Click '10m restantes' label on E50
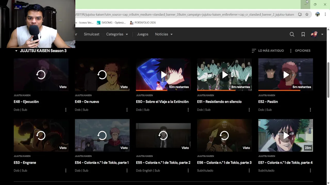This screenshot has height=185, width=330. (179, 87)
